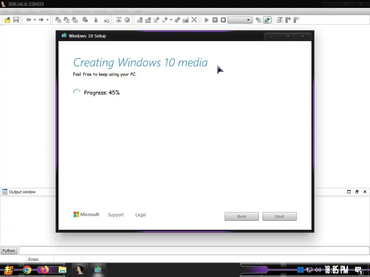370x277 pixels.
Task: Switch to Windows 10 Setup taskbar icon
Action: coord(98,270)
